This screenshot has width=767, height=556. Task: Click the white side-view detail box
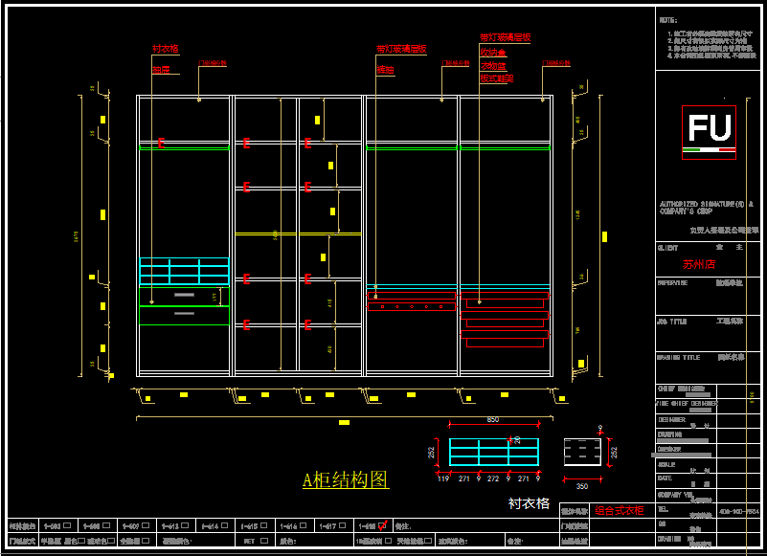tap(581, 452)
